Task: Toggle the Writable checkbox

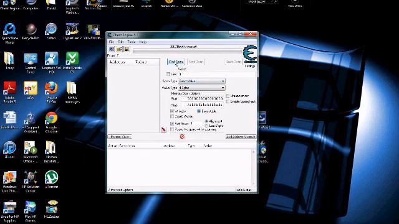Action: pos(172,111)
